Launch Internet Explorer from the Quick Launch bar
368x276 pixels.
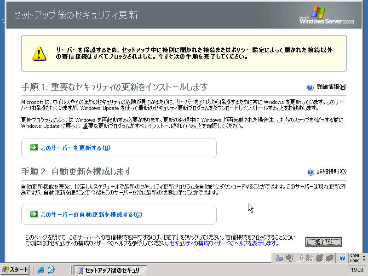click(41, 270)
